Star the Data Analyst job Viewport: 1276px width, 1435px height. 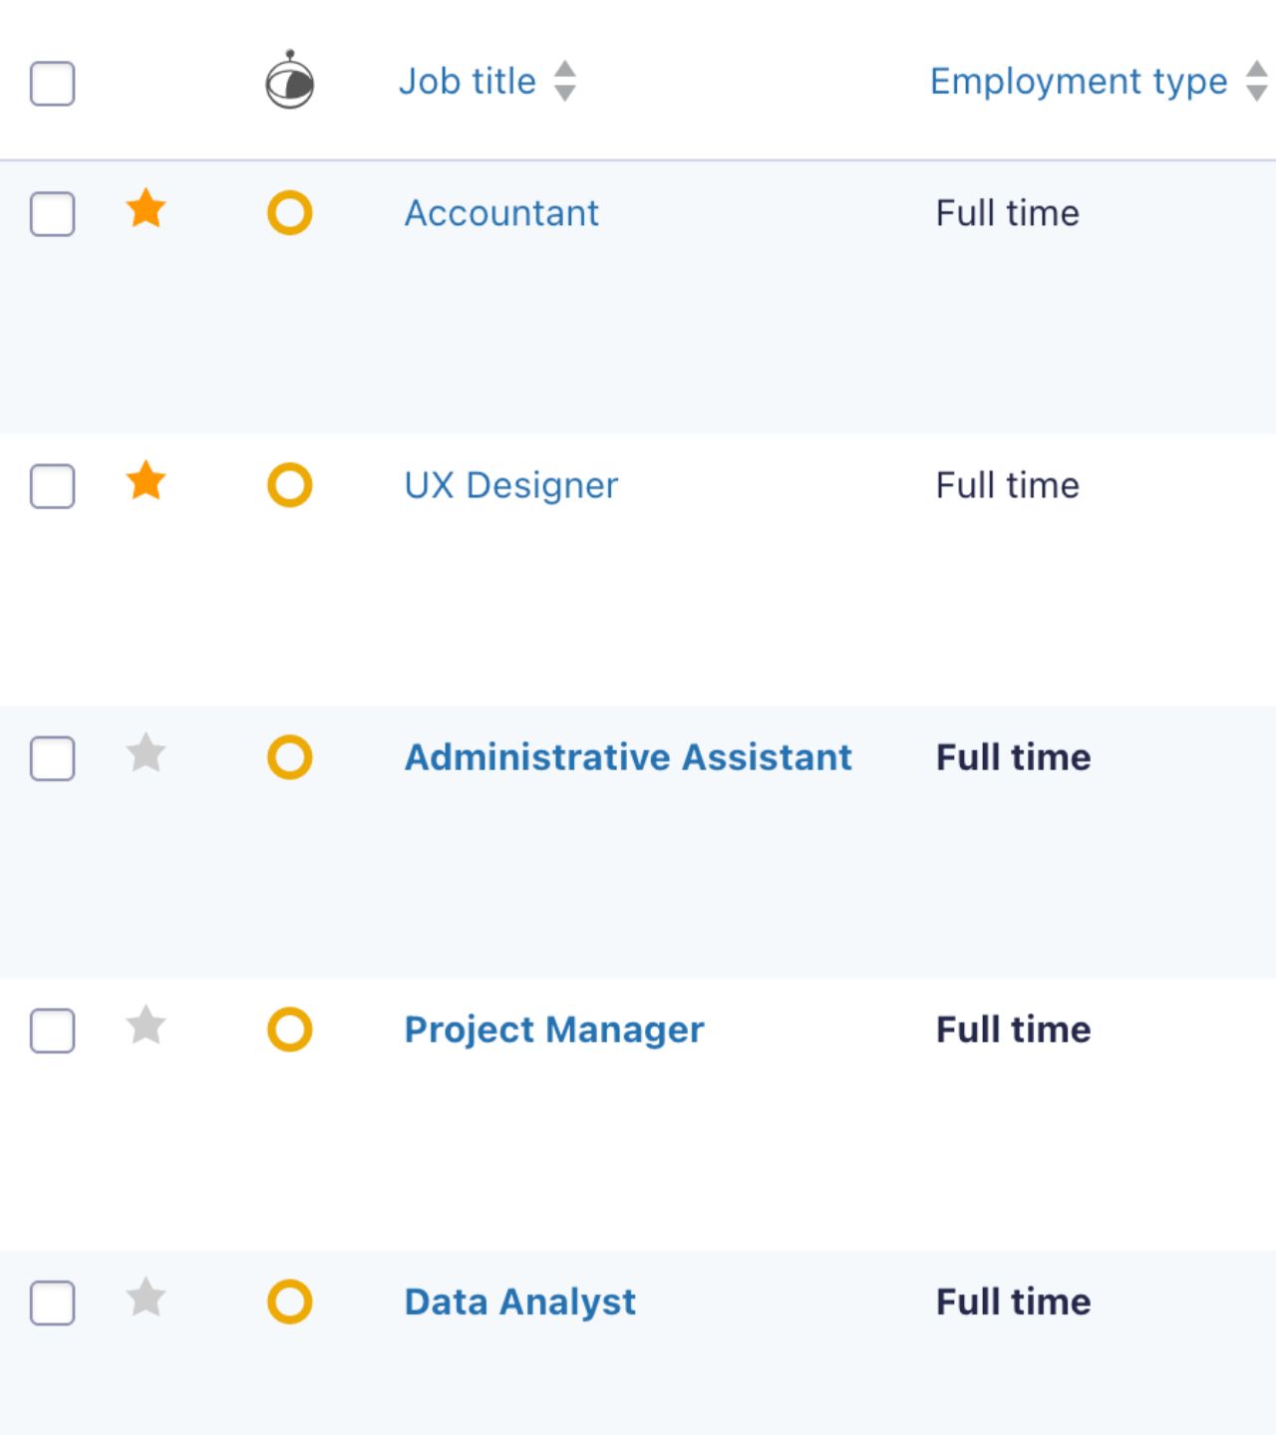147,1300
